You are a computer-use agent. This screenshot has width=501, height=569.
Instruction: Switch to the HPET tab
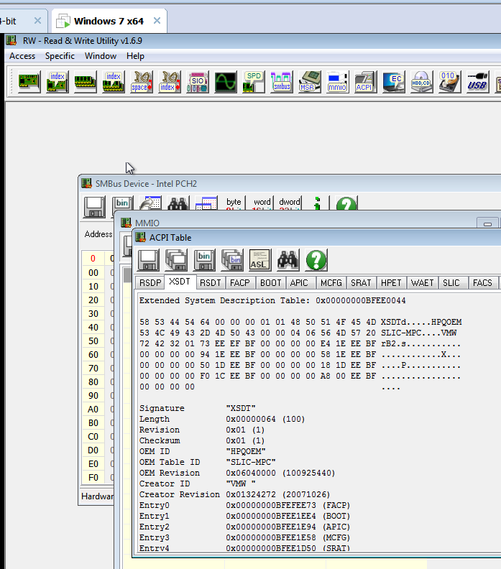(391, 282)
